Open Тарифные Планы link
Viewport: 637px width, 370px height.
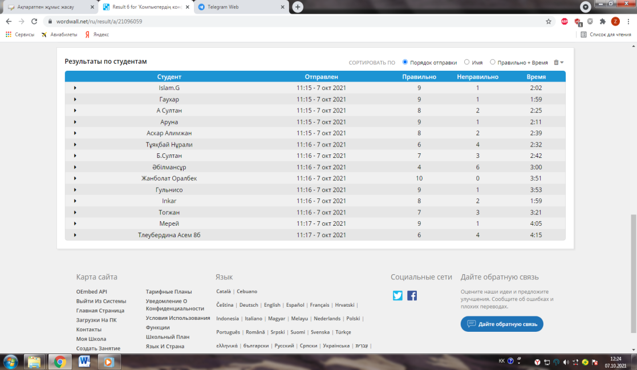[169, 292]
